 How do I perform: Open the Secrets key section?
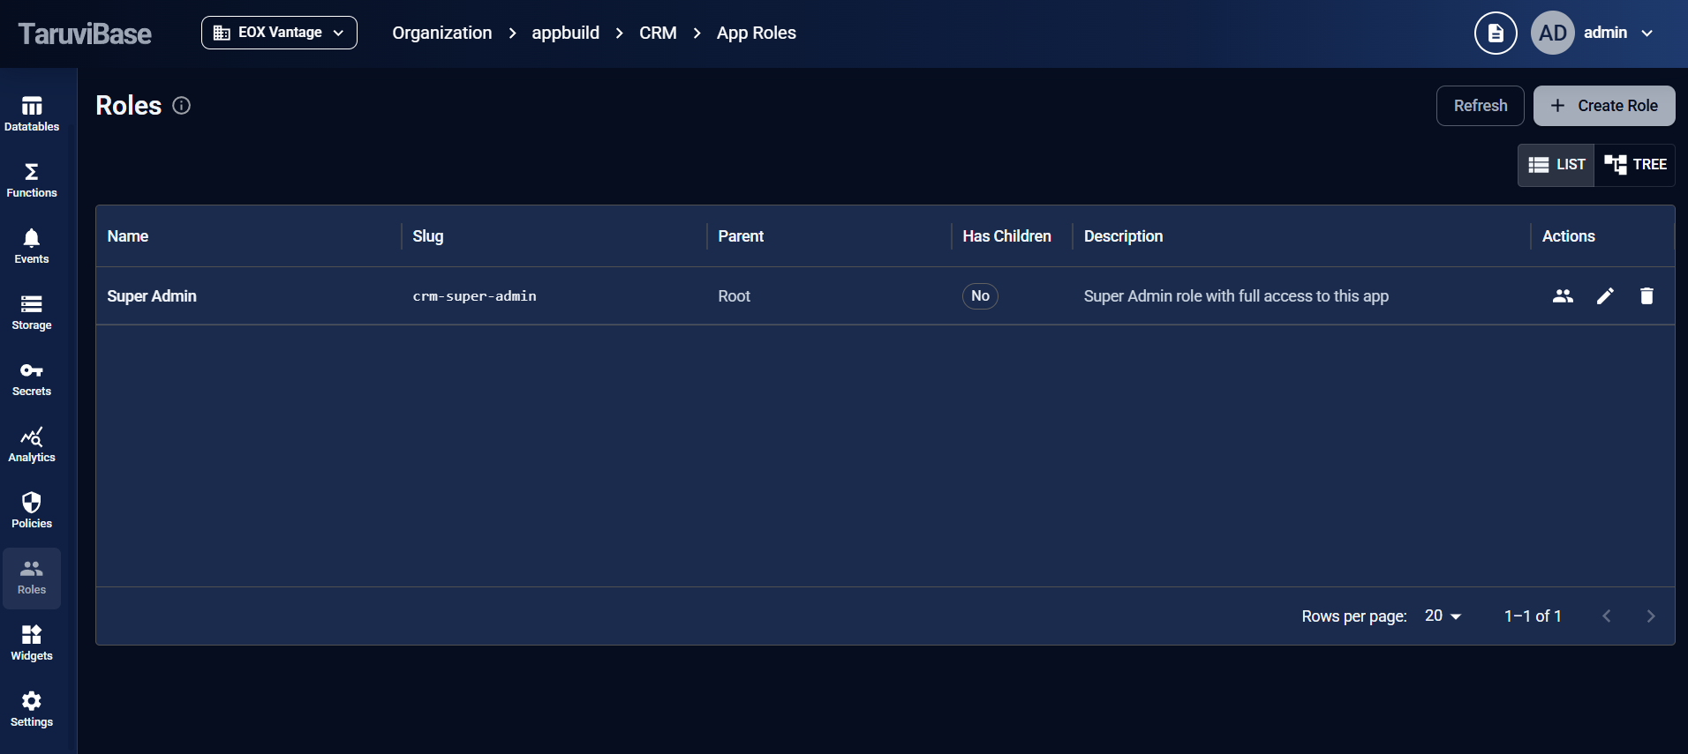pos(32,379)
